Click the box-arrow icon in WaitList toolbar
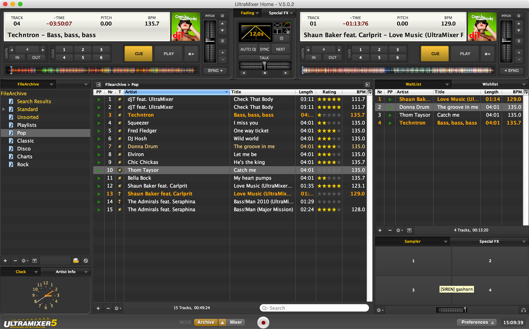The image size is (529, 329). (x=409, y=230)
